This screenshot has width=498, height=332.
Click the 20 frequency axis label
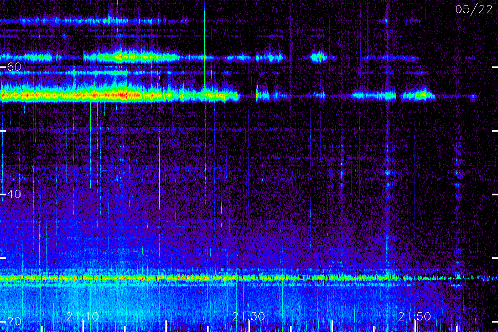[x=14, y=321]
